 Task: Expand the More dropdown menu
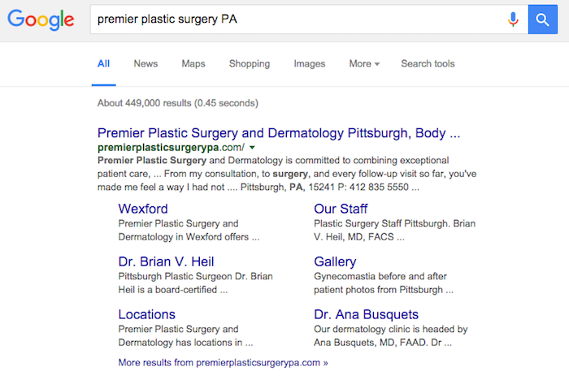pos(364,64)
